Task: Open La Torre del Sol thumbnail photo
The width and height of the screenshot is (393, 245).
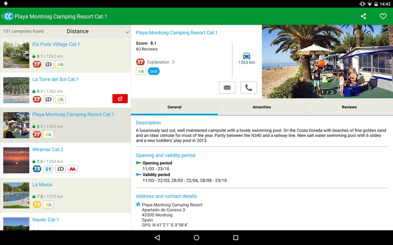Action: pyautogui.click(x=16, y=90)
